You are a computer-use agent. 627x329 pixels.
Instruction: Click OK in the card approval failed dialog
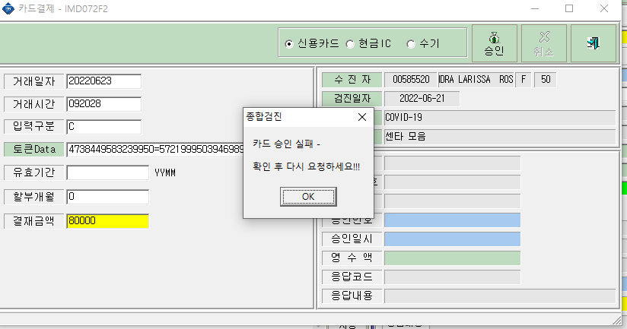click(308, 197)
